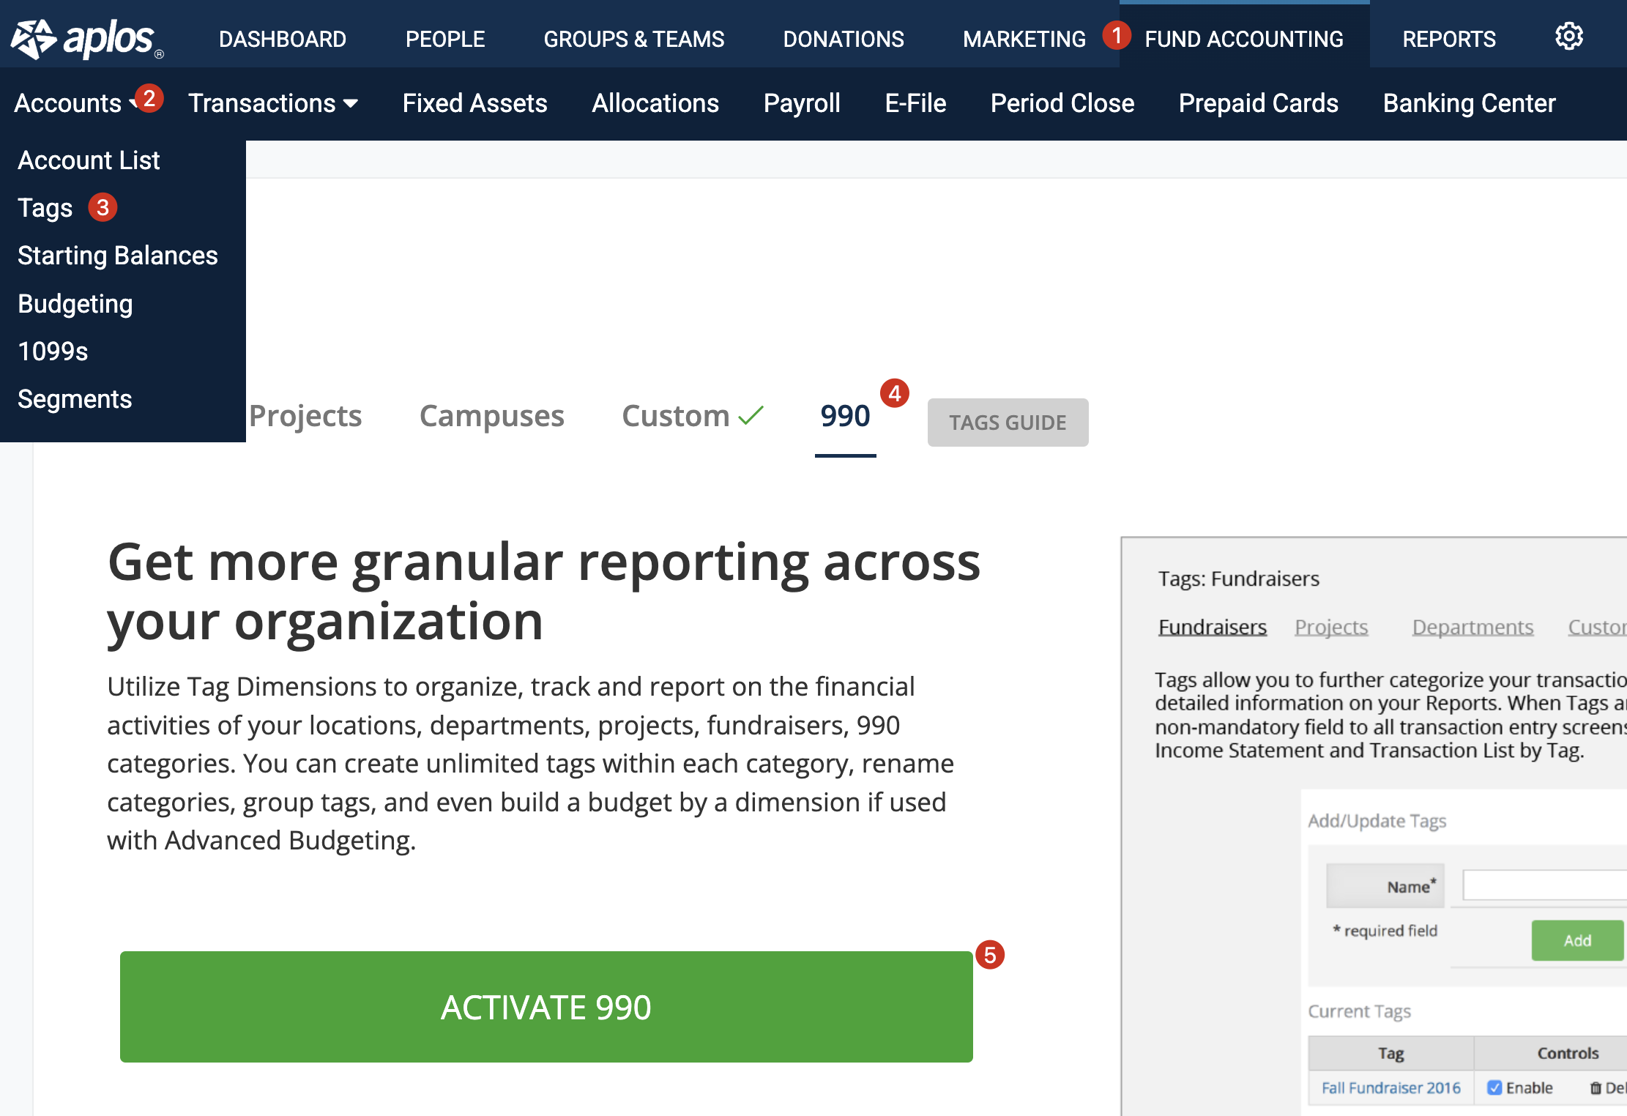This screenshot has height=1116, width=1627.
Task: Expand the Accounts dropdown menu
Action: pos(76,103)
